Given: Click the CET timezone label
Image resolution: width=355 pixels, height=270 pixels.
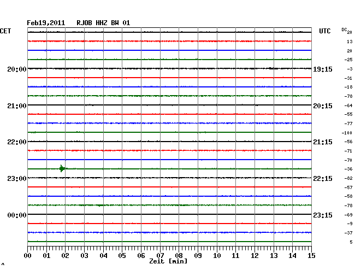Looking at the screenshot, I should 5,31.
